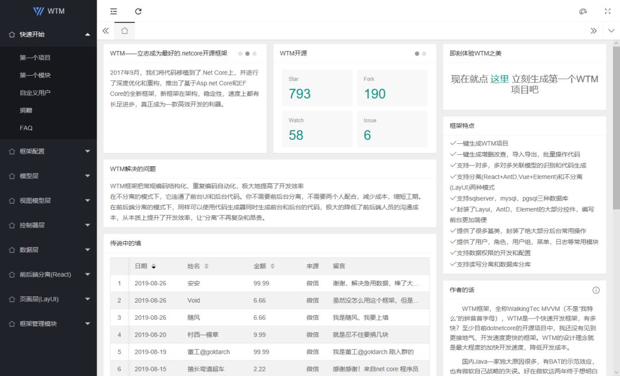Collapse the sidebar with the menu fold icon

point(114,11)
